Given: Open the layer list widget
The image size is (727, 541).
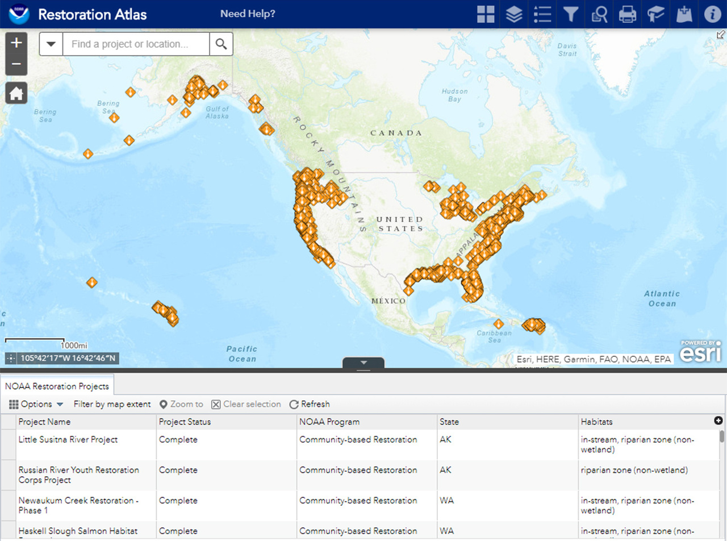Looking at the screenshot, I should pos(513,14).
